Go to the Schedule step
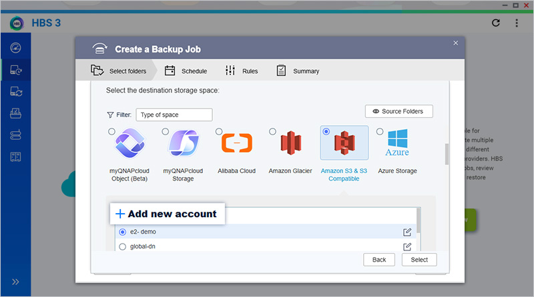Viewport: 534px width, 297px height. [186, 71]
